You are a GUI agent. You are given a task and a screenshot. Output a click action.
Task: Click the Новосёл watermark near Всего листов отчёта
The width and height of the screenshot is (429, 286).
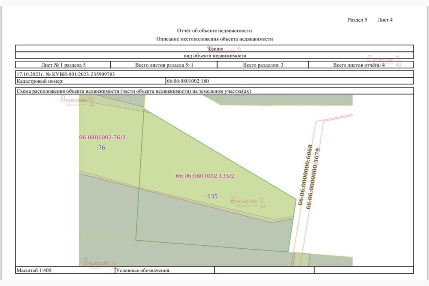(x=384, y=60)
